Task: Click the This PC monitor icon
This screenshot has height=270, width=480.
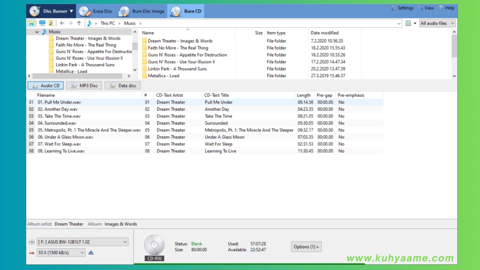Action: pos(42,23)
